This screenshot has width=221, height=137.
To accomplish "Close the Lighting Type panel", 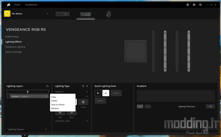I will pyautogui.click(x=87, y=86).
